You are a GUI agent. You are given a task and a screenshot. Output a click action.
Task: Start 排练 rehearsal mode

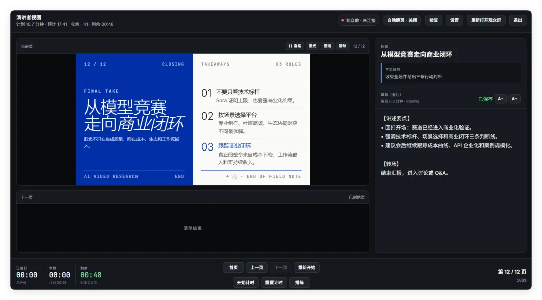[x=299, y=283]
